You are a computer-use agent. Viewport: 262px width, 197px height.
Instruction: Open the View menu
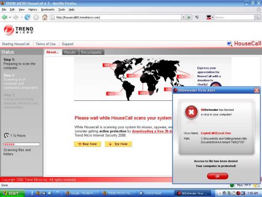(21, 9)
